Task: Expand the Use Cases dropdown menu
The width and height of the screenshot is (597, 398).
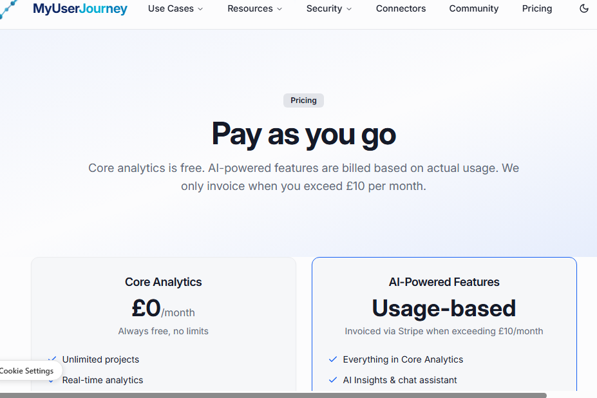Action: point(175,9)
